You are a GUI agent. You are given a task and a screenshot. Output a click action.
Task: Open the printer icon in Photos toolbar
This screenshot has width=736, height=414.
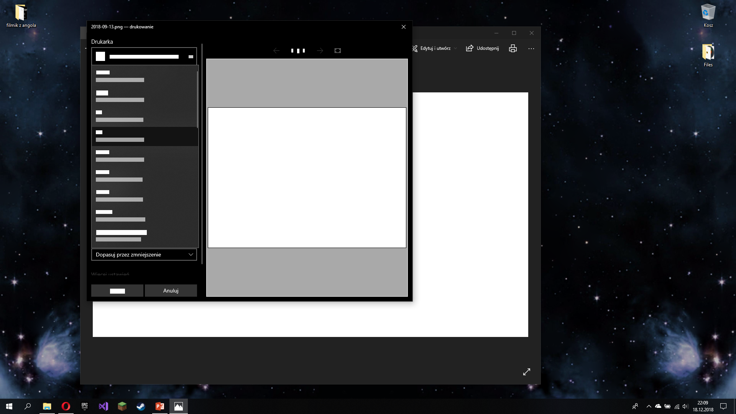point(513,48)
